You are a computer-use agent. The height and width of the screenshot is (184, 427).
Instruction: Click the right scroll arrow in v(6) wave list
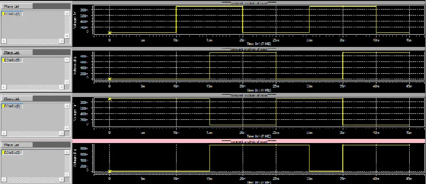62,133
